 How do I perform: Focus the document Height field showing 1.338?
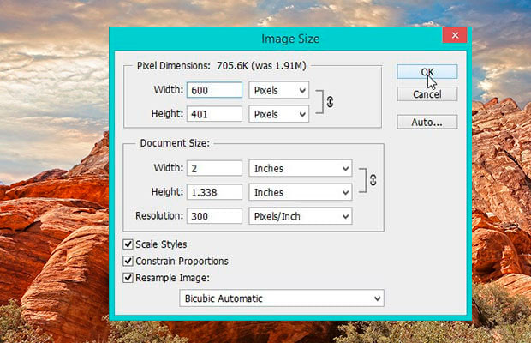click(211, 192)
